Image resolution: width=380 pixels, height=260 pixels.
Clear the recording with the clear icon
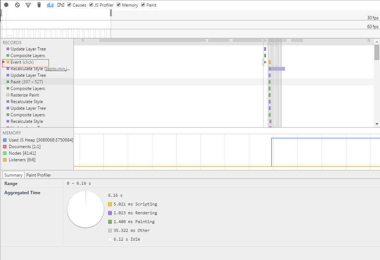pos(17,5)
